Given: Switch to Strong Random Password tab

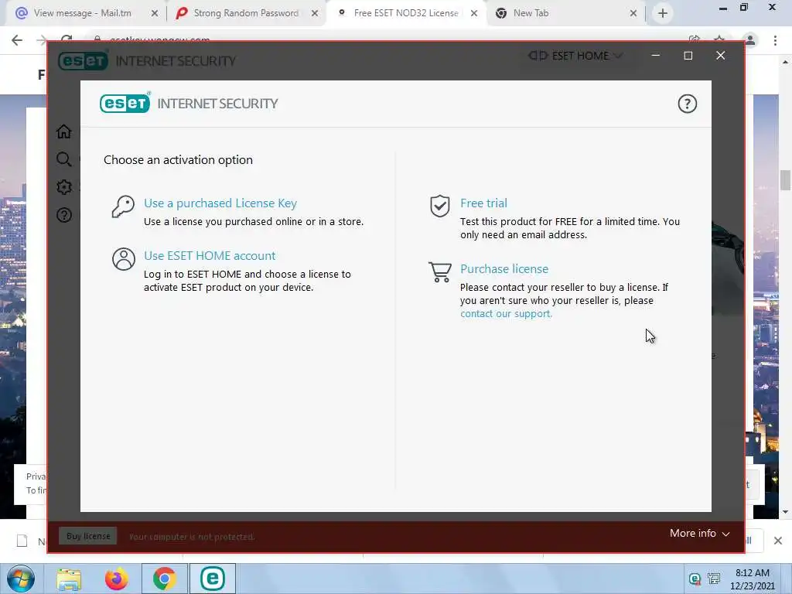Looking at the screenshot, I should pyautogui.click(x=246, y=13).
